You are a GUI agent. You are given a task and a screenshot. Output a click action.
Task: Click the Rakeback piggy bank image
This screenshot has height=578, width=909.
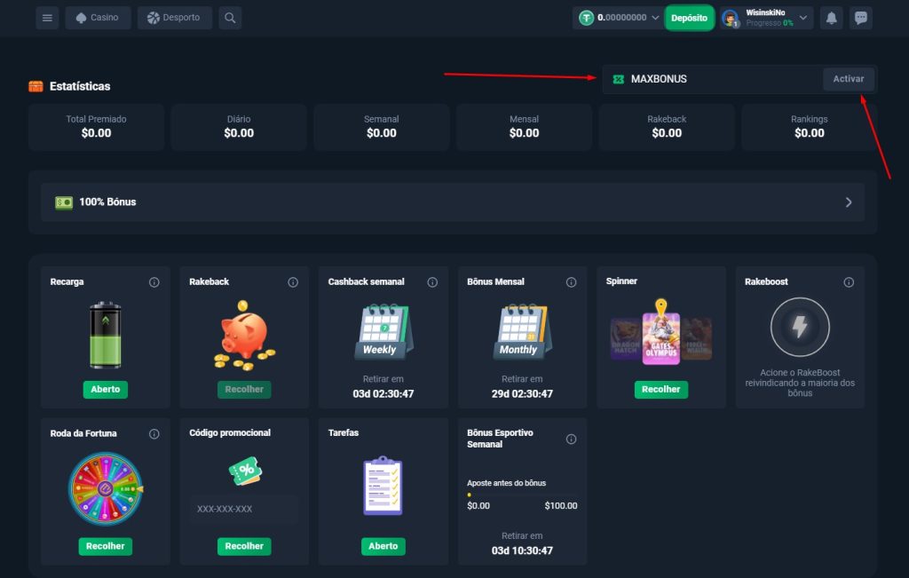point(244,335)
